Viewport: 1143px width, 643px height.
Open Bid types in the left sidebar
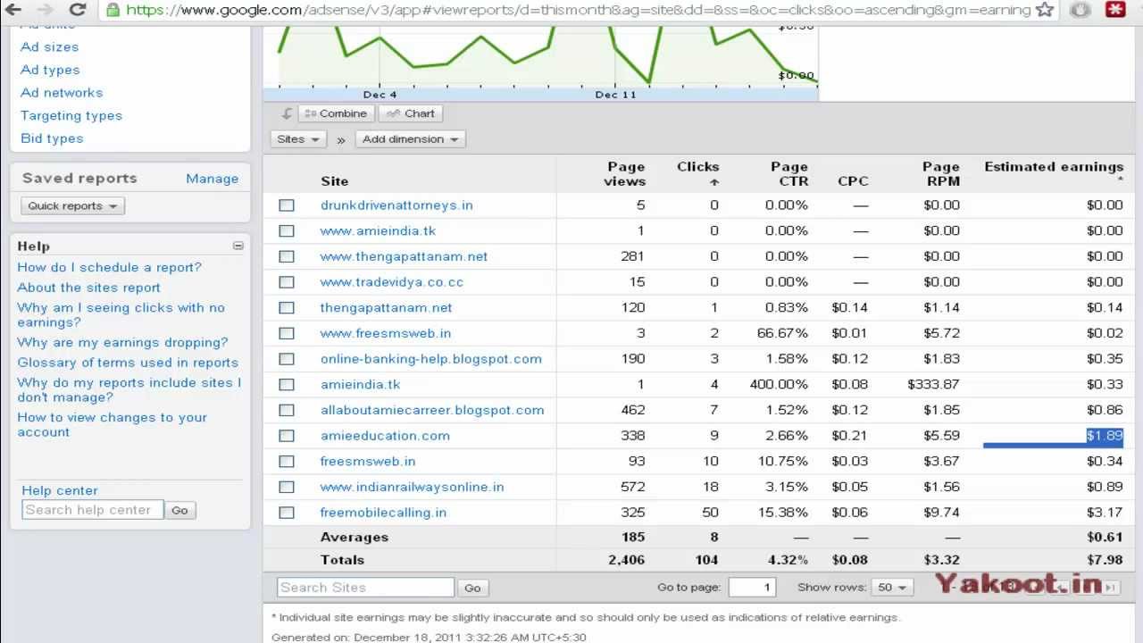pyautogui.click(x=52, y=138)
